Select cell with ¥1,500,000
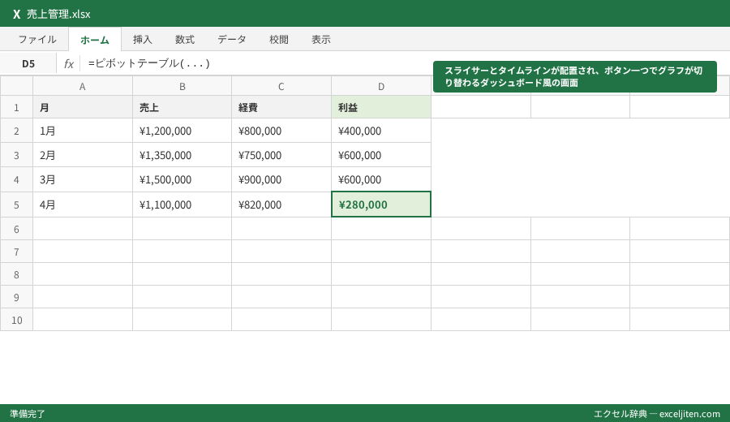This screenshot has height=422, width=730. click(182, 179)
